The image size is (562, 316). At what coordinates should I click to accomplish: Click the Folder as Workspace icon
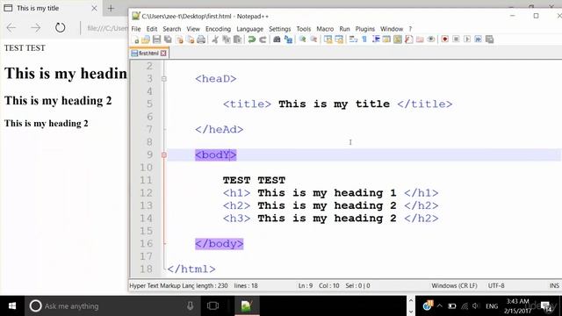tap(420, 39)
